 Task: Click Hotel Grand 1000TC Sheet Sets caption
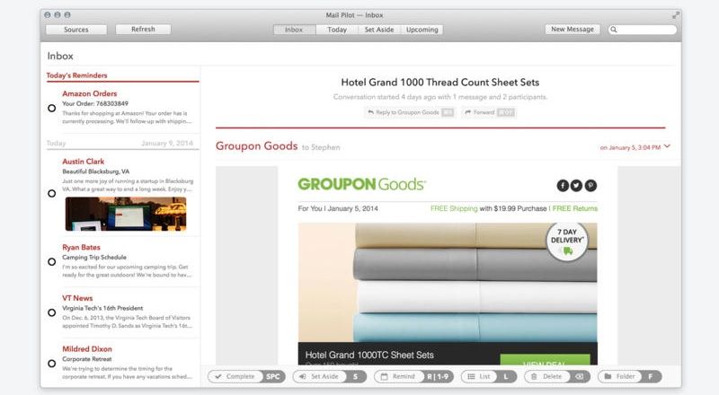(369, 355)
